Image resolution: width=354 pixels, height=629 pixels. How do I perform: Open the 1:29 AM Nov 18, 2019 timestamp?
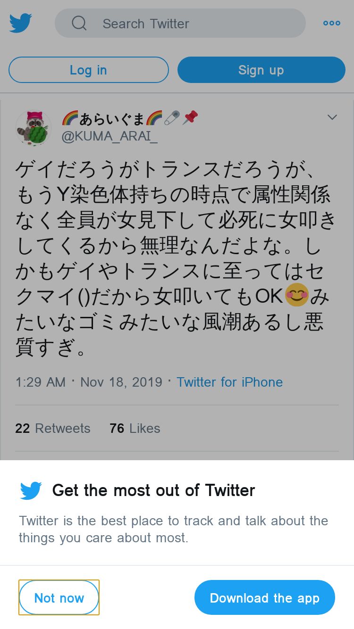[89, 382]
